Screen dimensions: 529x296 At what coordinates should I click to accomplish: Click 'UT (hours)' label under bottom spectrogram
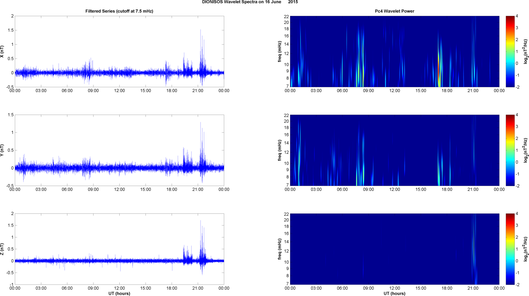(394, 293)
